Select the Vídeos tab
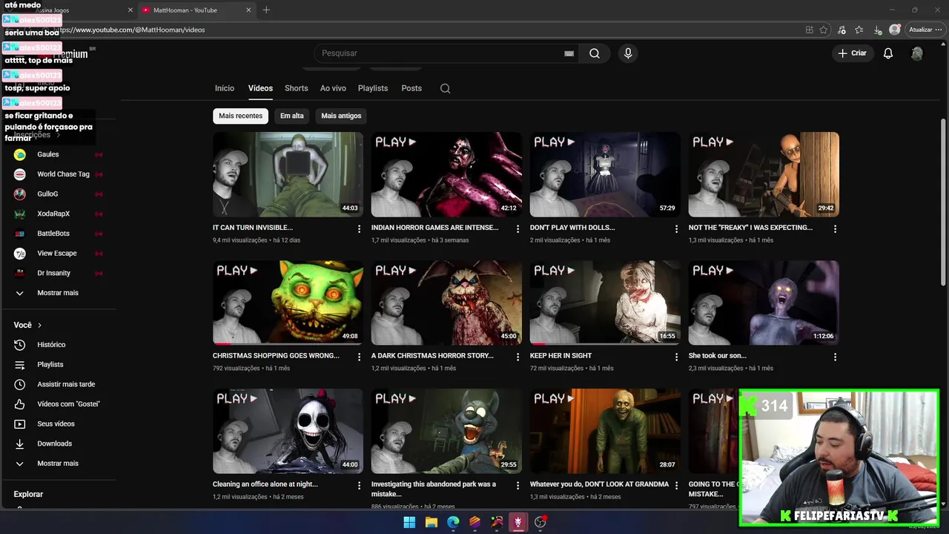This screenshot has width=949, height=534. click(260, 88)
